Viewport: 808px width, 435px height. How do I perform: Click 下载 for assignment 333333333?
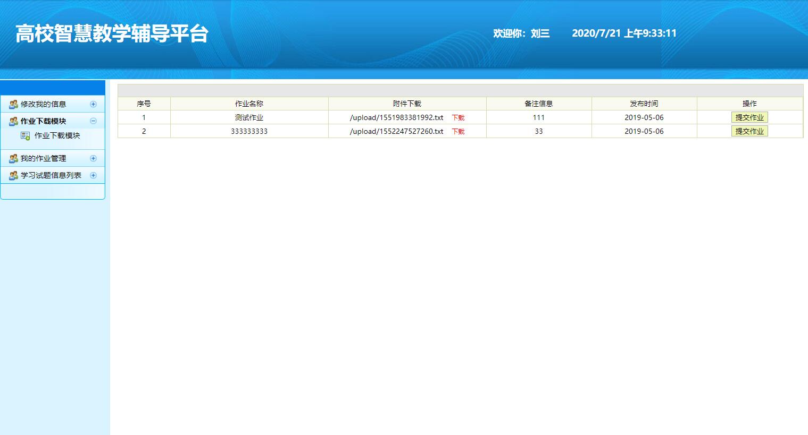coord(457,131)
